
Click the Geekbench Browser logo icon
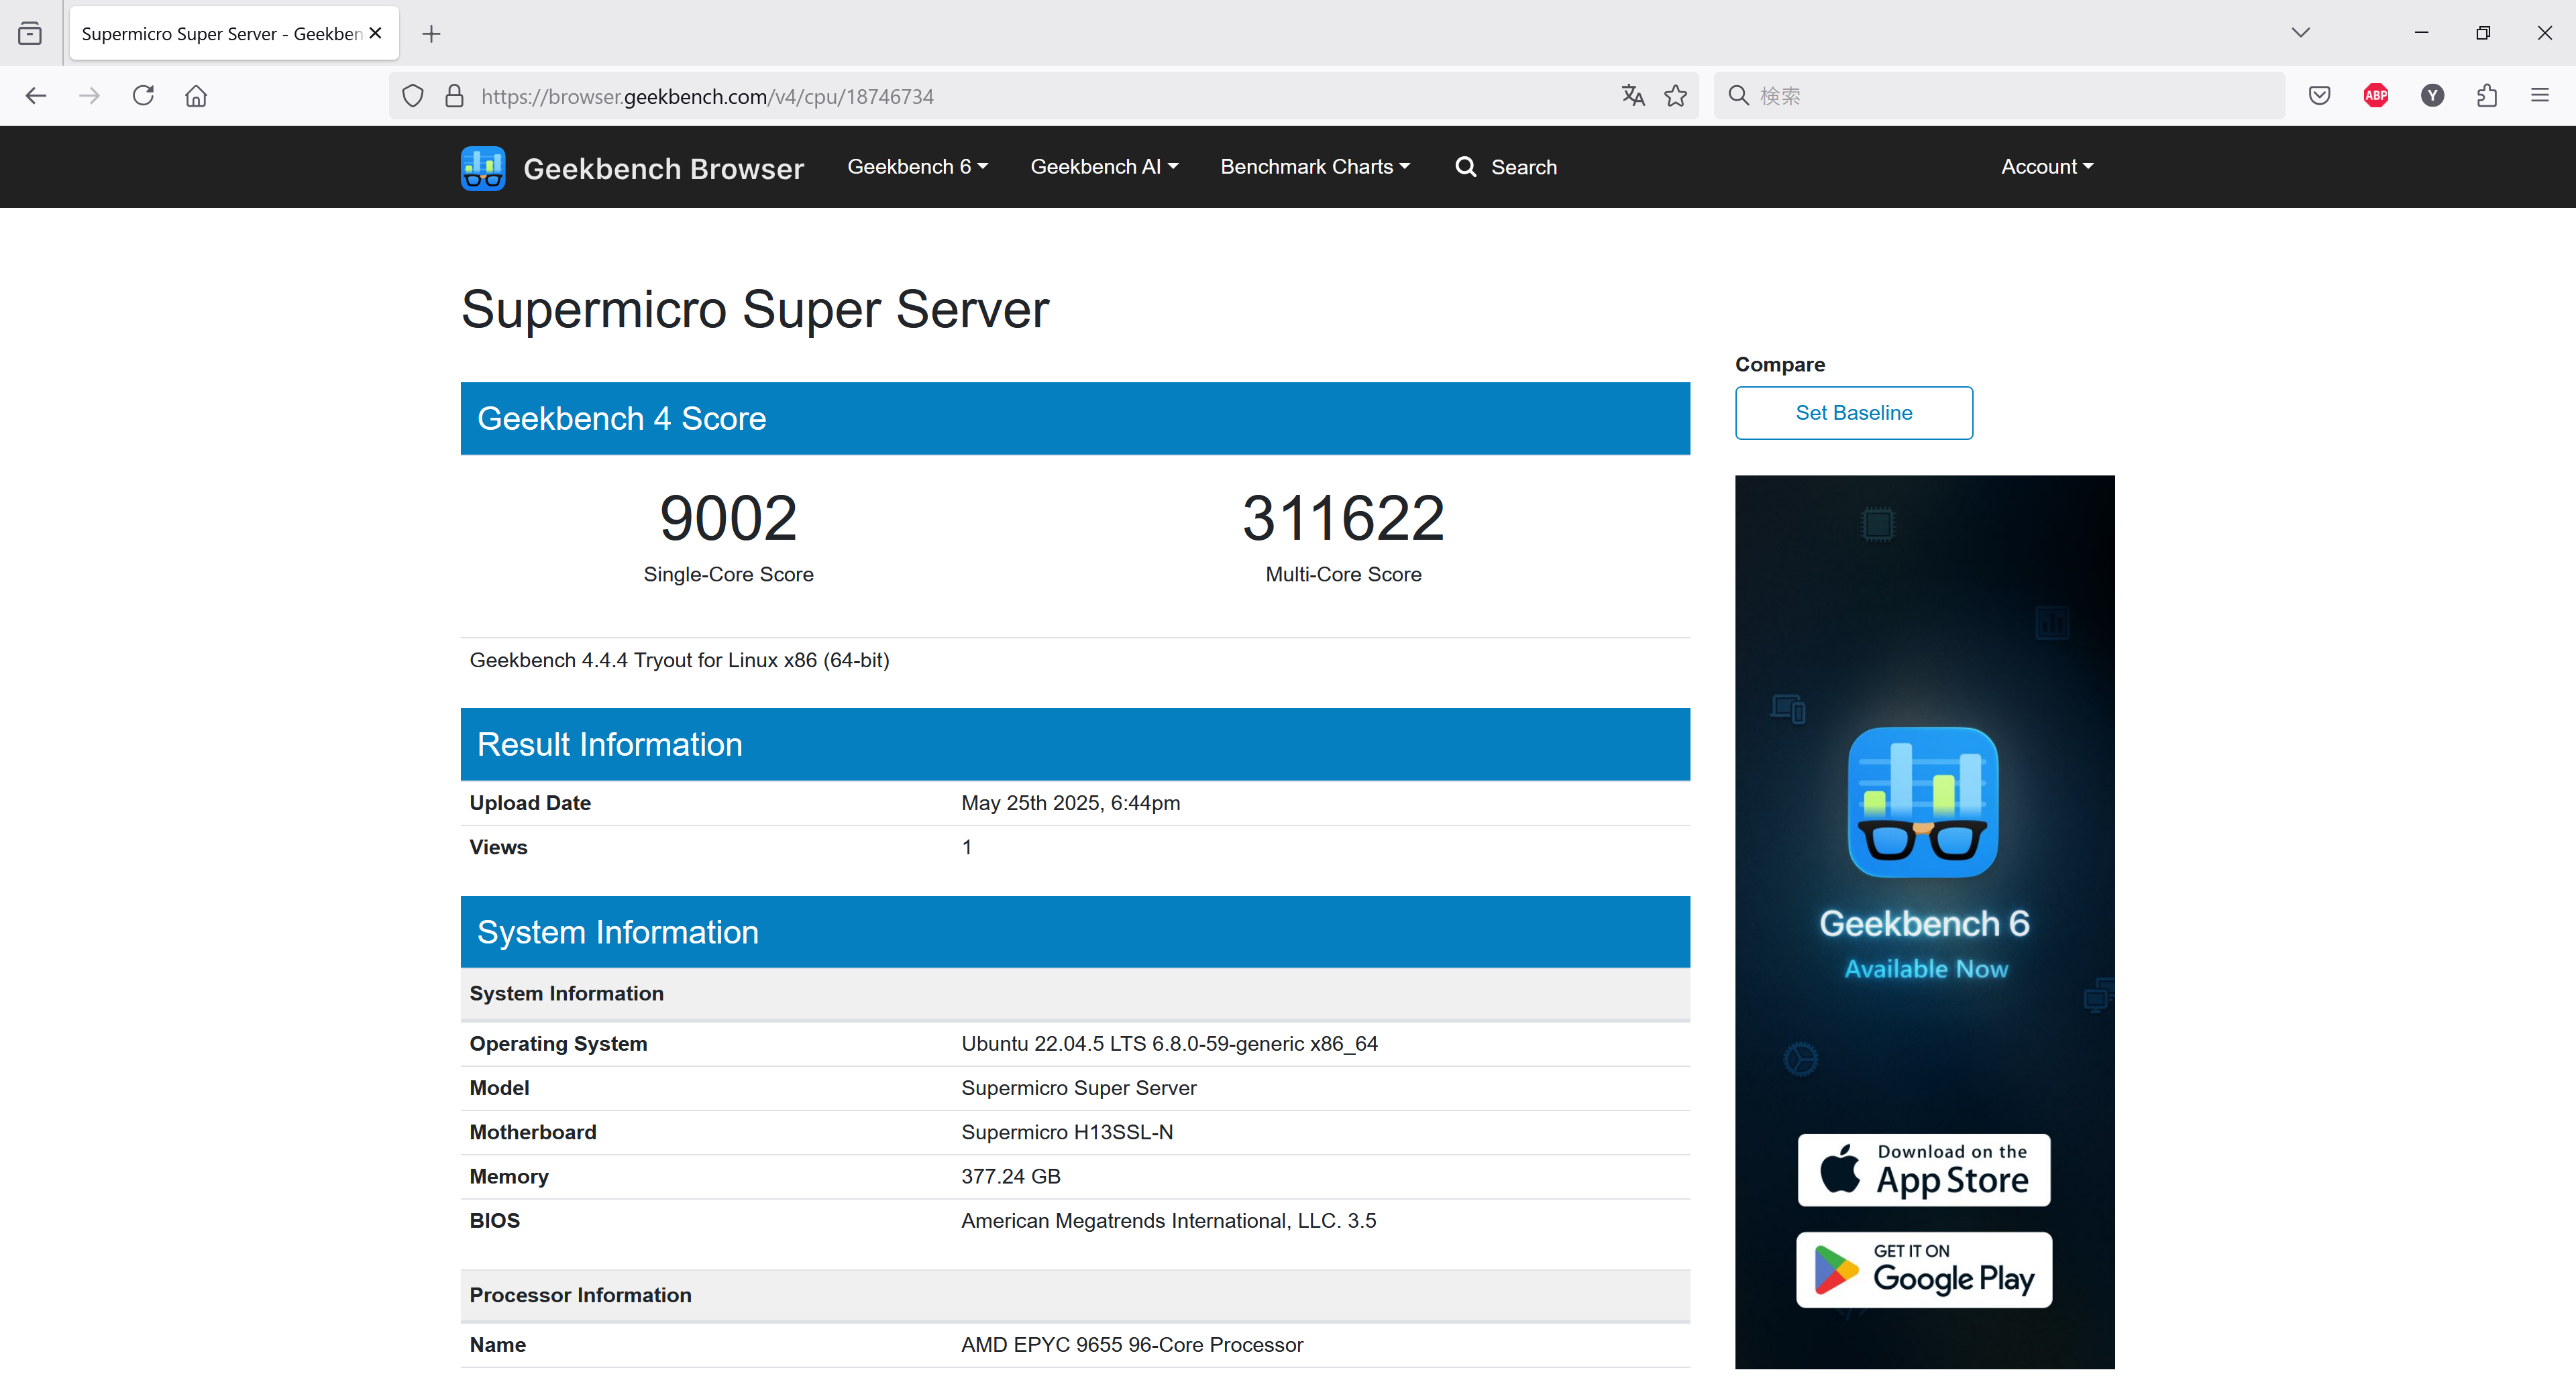pos(482,168)
